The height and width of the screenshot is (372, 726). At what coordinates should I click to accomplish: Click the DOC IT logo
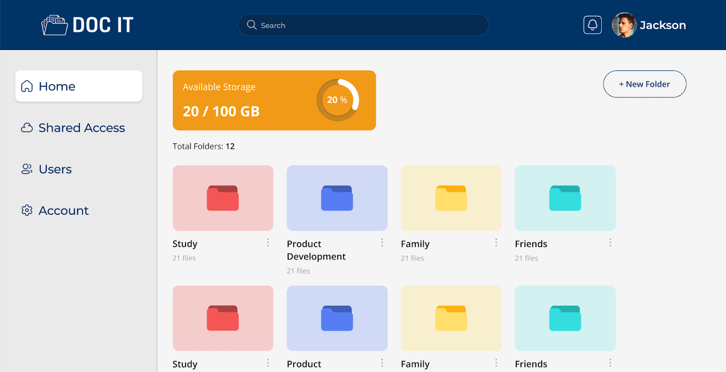(87, 25)
